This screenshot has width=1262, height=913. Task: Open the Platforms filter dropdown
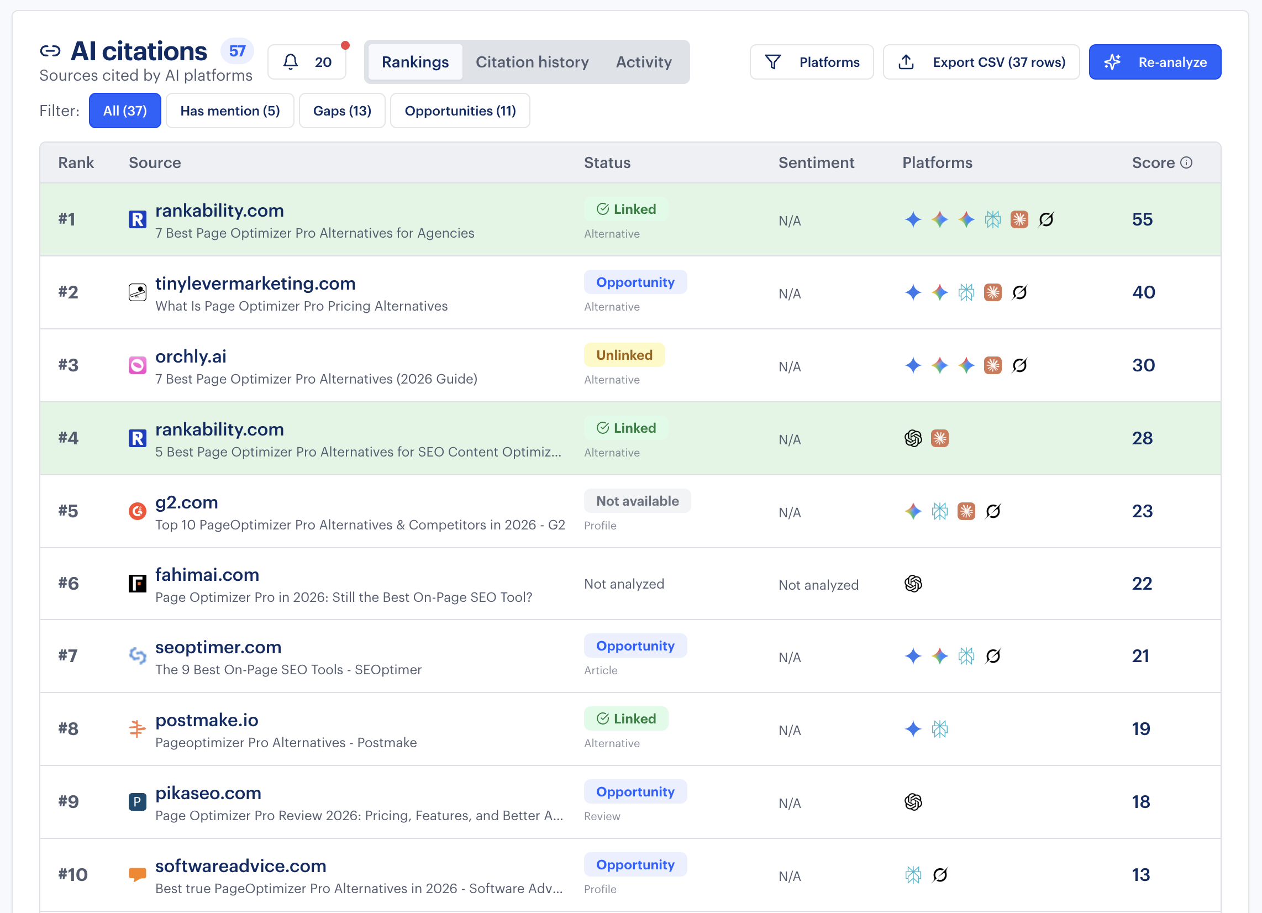[x=812, y=62]
